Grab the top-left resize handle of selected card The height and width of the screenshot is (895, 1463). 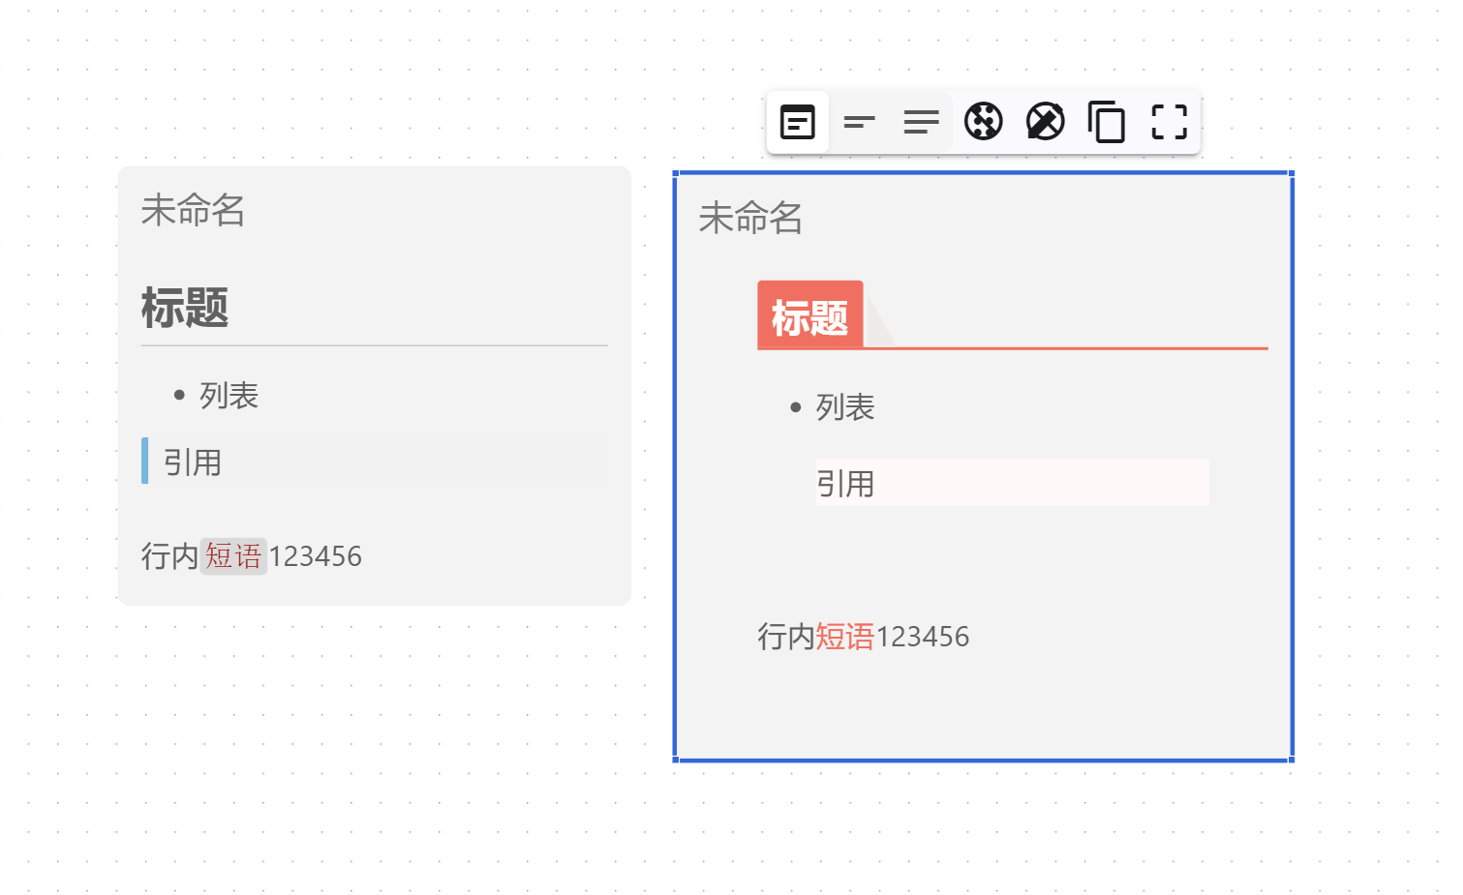676,174
